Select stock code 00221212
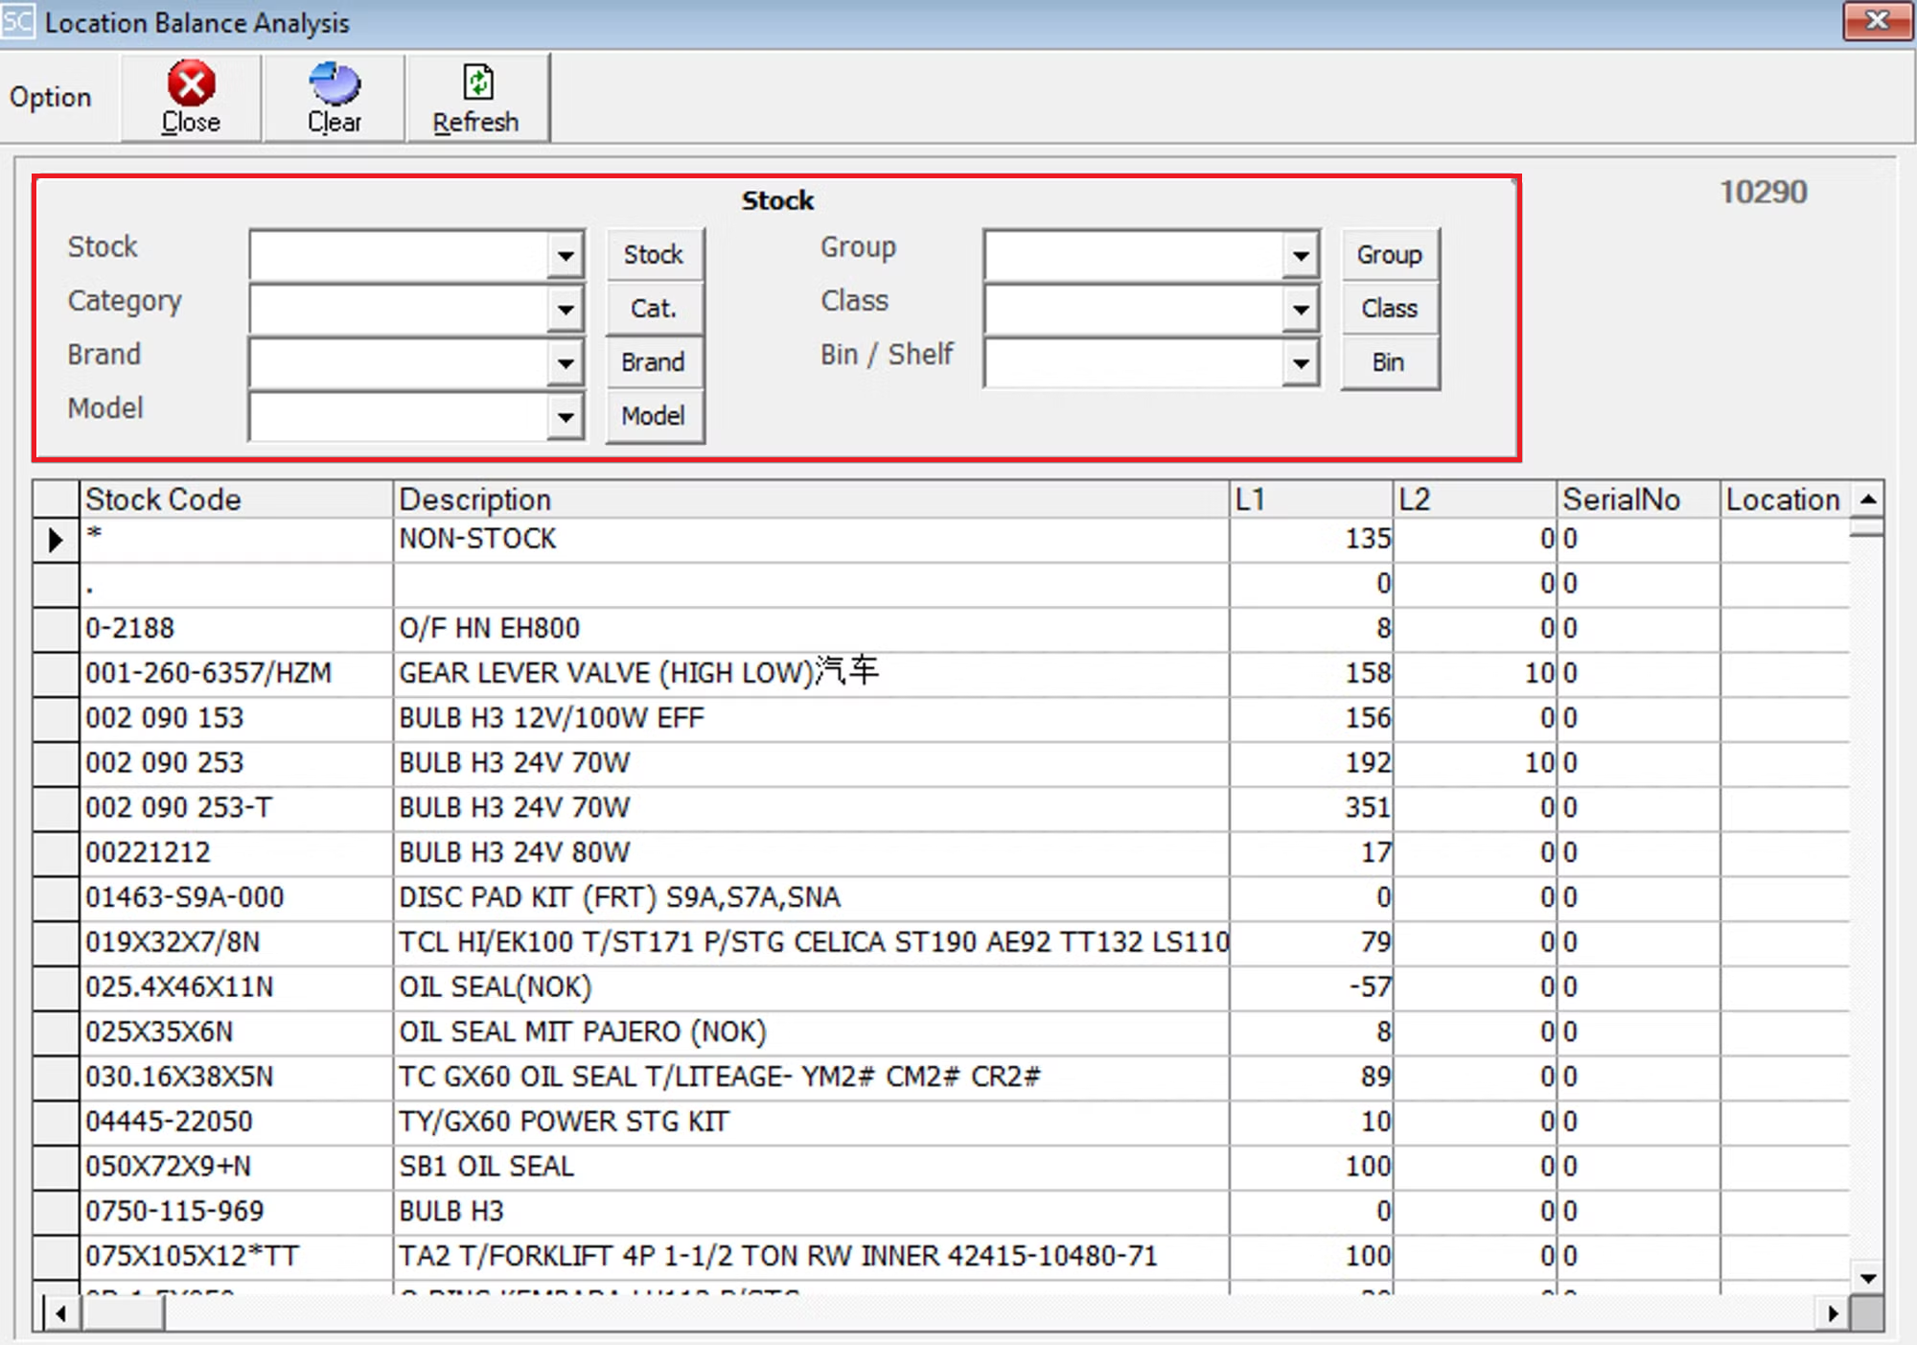Image resolution: width=1917 pixels, height=1345 pixels. click(x=236, y=853)
